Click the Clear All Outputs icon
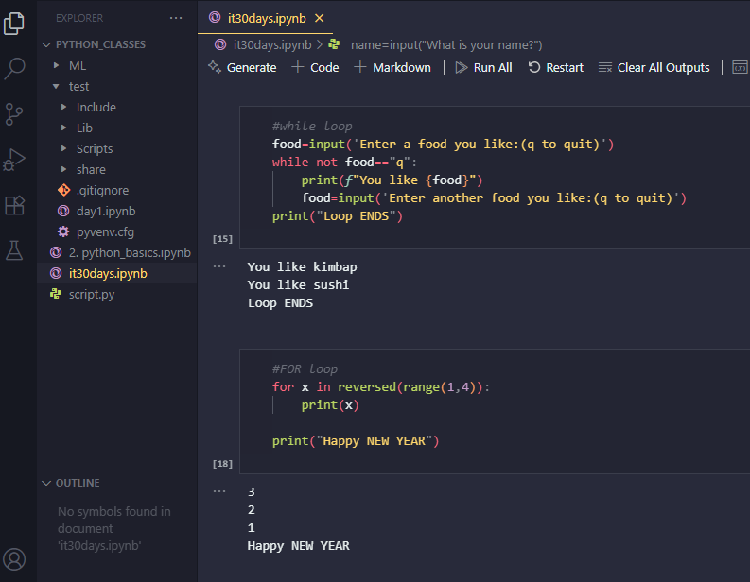750x582 pixels. click(x=605, y=67)
